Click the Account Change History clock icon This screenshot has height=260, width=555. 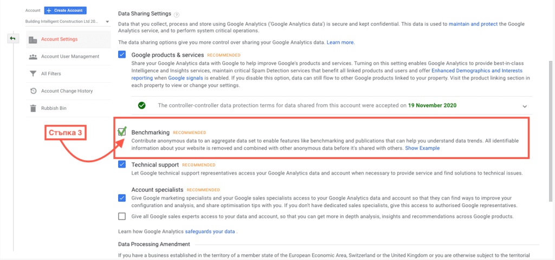point(33,91)
